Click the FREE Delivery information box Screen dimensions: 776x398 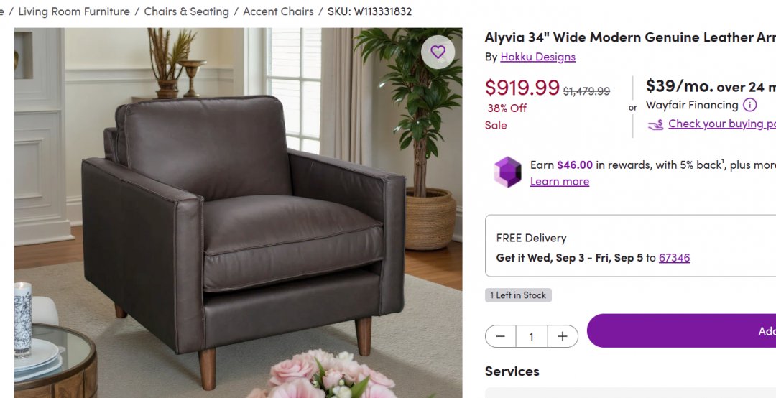631,246
